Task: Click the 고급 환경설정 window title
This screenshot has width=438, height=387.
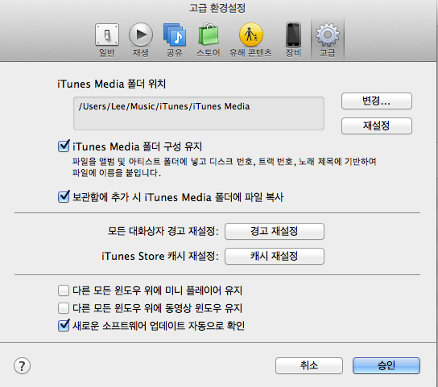Action: [x=217, y=8]
